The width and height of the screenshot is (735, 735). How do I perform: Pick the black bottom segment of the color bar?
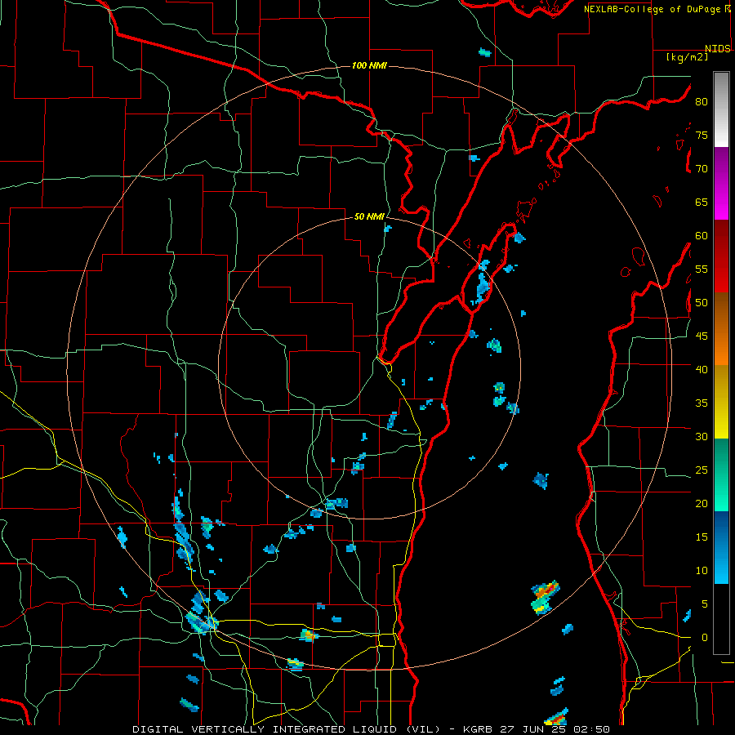pos(721,619)
